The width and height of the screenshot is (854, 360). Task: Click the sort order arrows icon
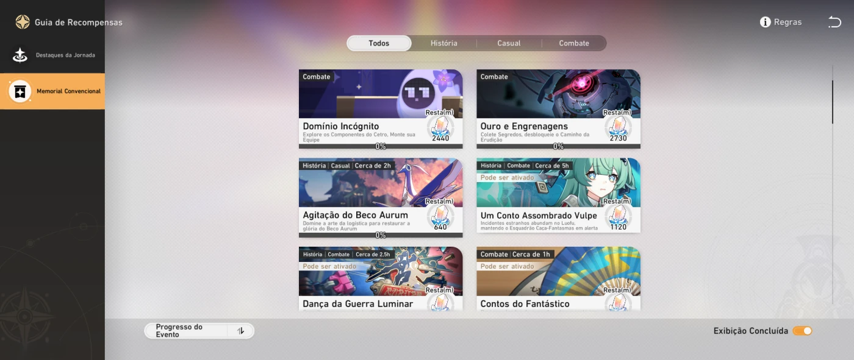pyautogui.click(x=241, y=331)
